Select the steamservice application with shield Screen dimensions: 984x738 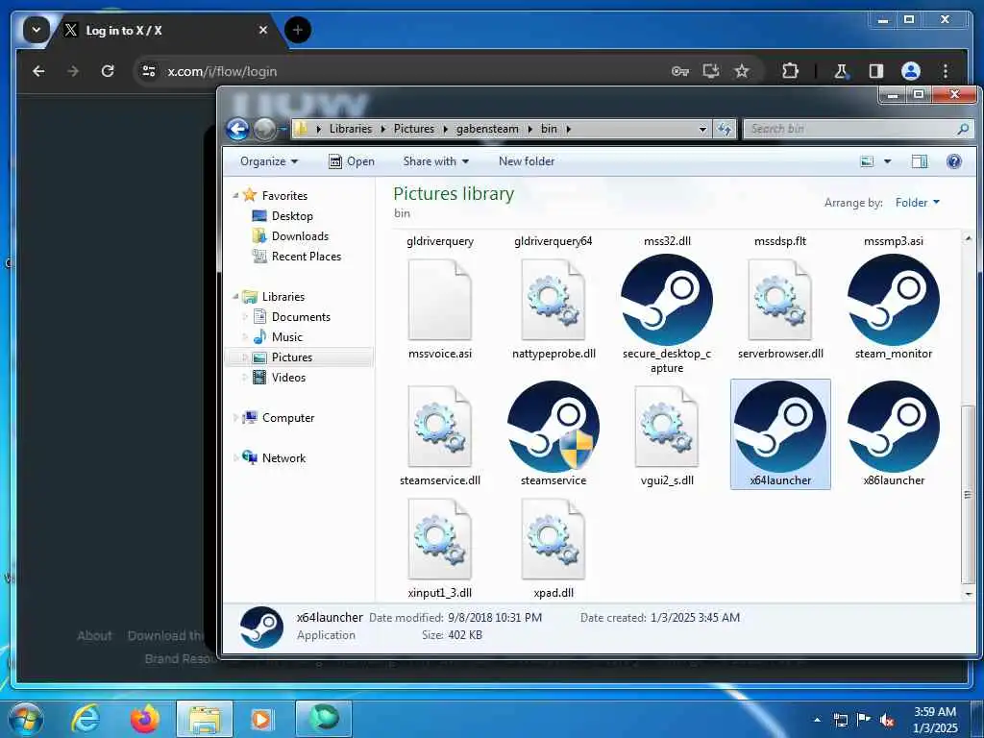553,433
